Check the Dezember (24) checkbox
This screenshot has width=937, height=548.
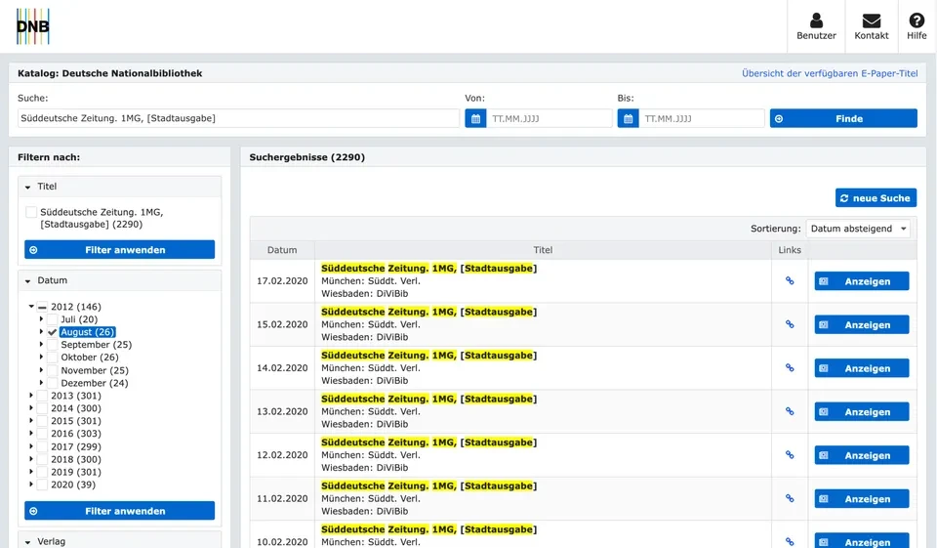coord(52,383)
